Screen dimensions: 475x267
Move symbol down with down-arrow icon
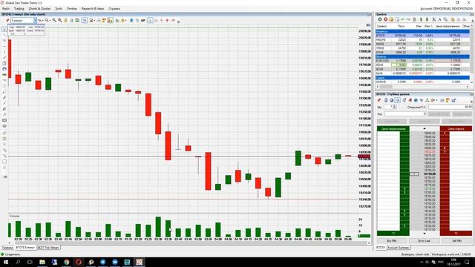427,19
